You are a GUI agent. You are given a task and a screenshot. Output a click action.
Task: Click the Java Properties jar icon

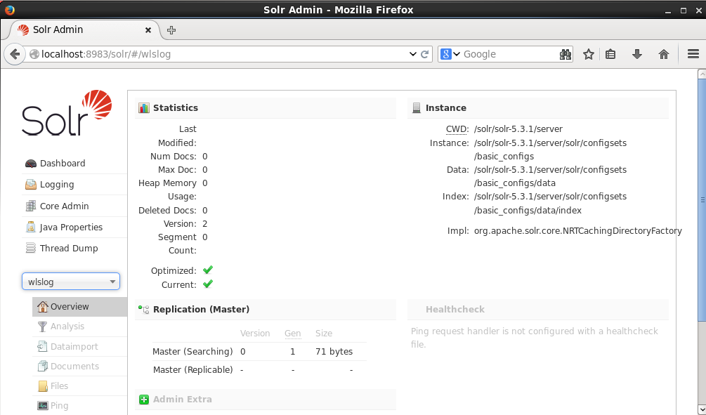[x=31, y=227]
